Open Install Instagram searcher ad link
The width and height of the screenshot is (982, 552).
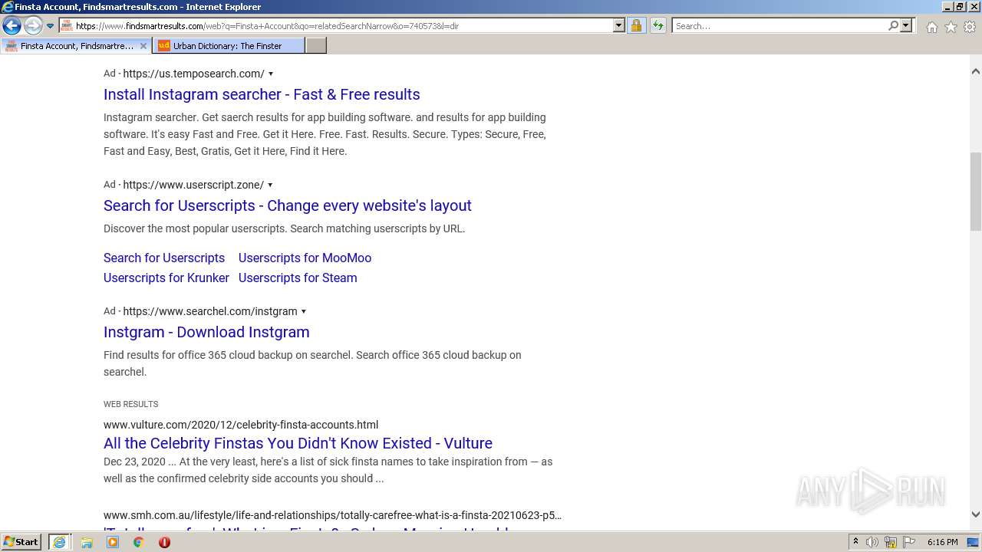[x=262, y=94]
